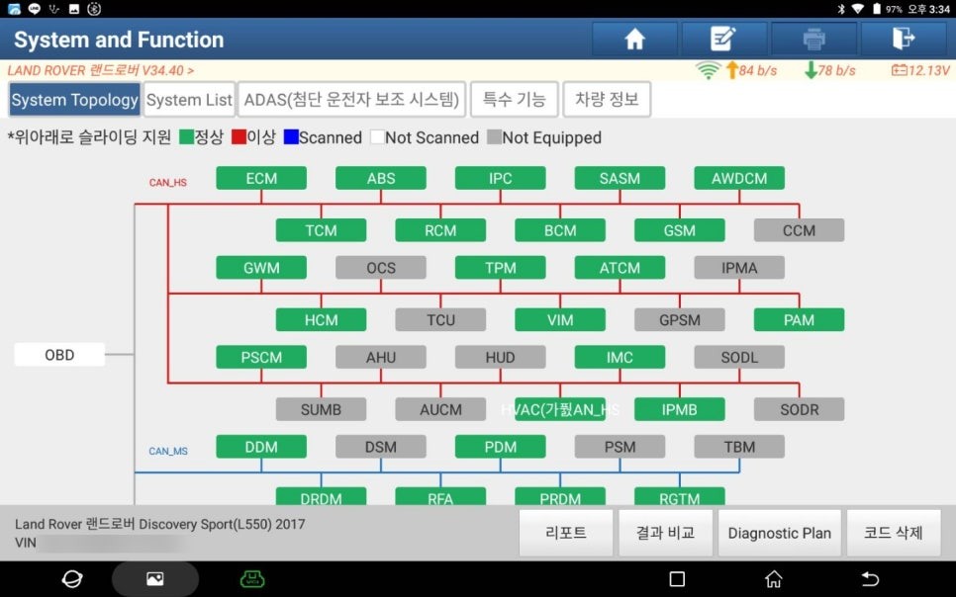Image resolution: width=956 pixels, height=597 pixels.
Task: Click the Home icon in the top toolbar
Action: pyautogui.click(x=634, y=40)
